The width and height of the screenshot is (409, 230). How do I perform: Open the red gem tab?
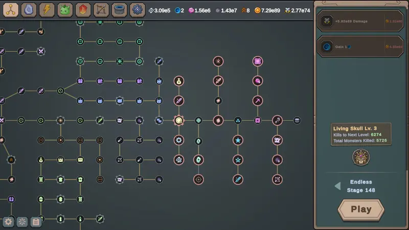83,10
